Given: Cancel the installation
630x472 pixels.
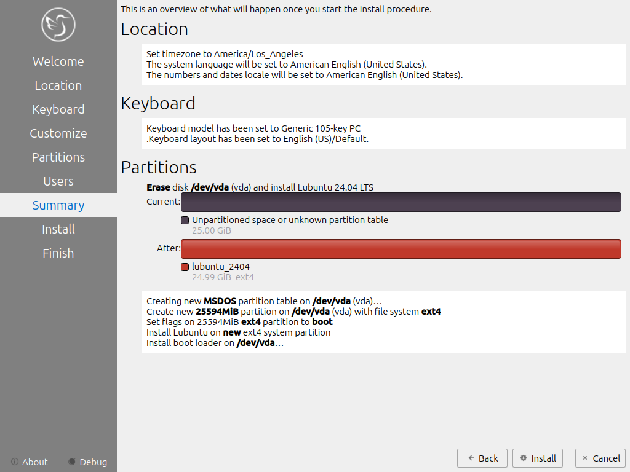Looking at the screenshot, I should click(600, 458).
